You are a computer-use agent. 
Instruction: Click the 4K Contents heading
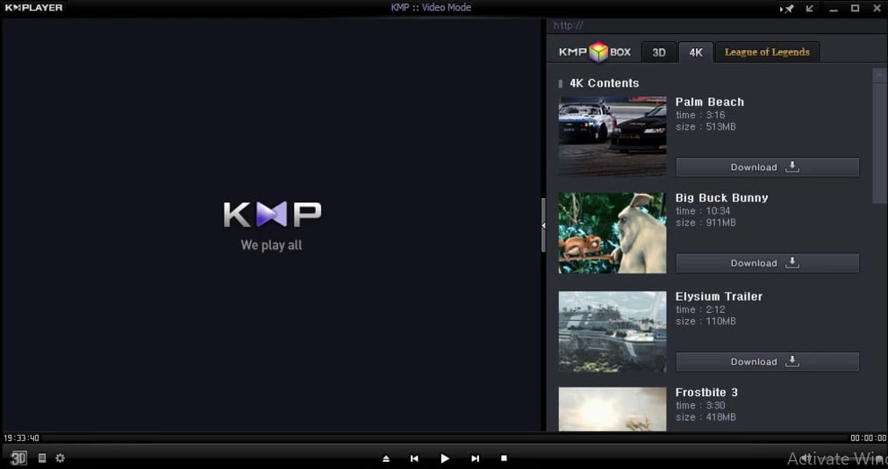click(x=605, y=83)
